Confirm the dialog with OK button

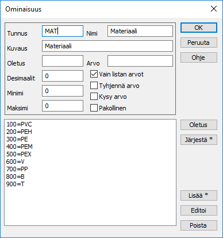pyautogui.click(x=199, y=28)
